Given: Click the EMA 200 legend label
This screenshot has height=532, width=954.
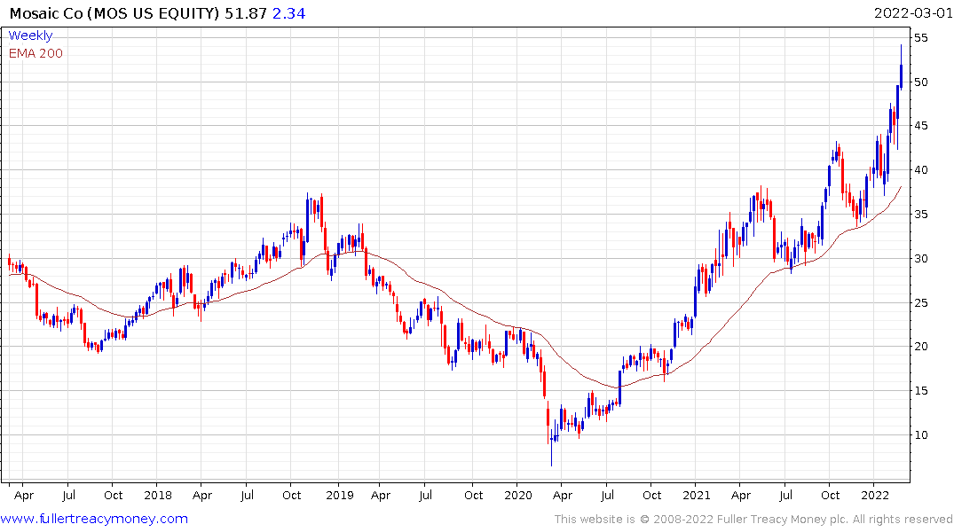Looking at the screenshot, I should point(35,53).
